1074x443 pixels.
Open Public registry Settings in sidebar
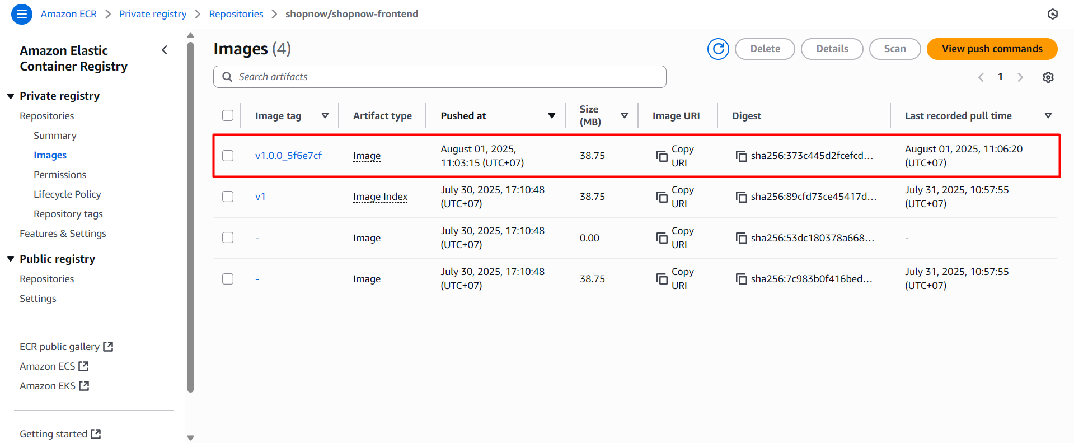[38, 299]
